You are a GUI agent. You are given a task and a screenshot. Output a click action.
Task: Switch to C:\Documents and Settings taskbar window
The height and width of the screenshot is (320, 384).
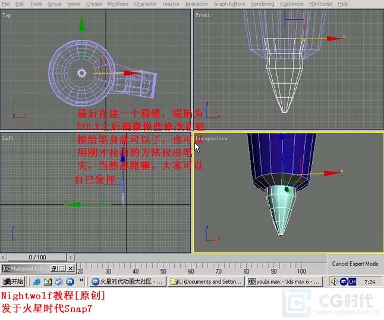pos(206,281)
